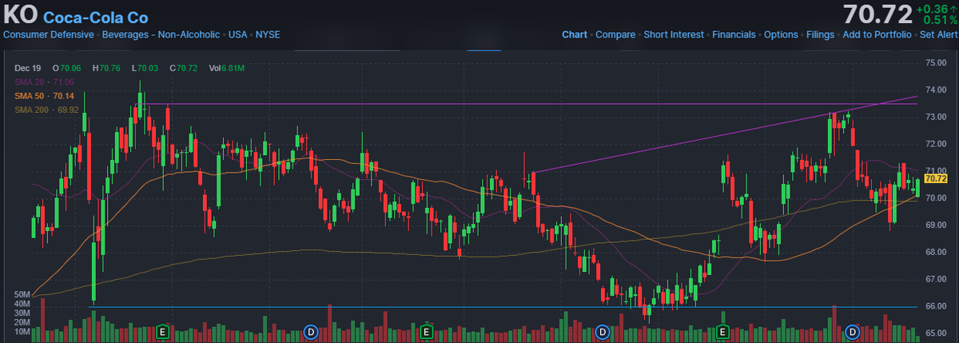Select the Chart tab
The height and width of the screenshot is (343, 959).
[x=575, y=35]
